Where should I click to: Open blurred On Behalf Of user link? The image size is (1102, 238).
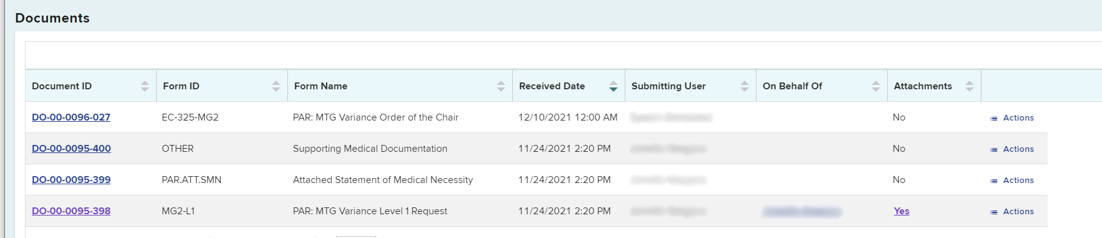[802, 211]
